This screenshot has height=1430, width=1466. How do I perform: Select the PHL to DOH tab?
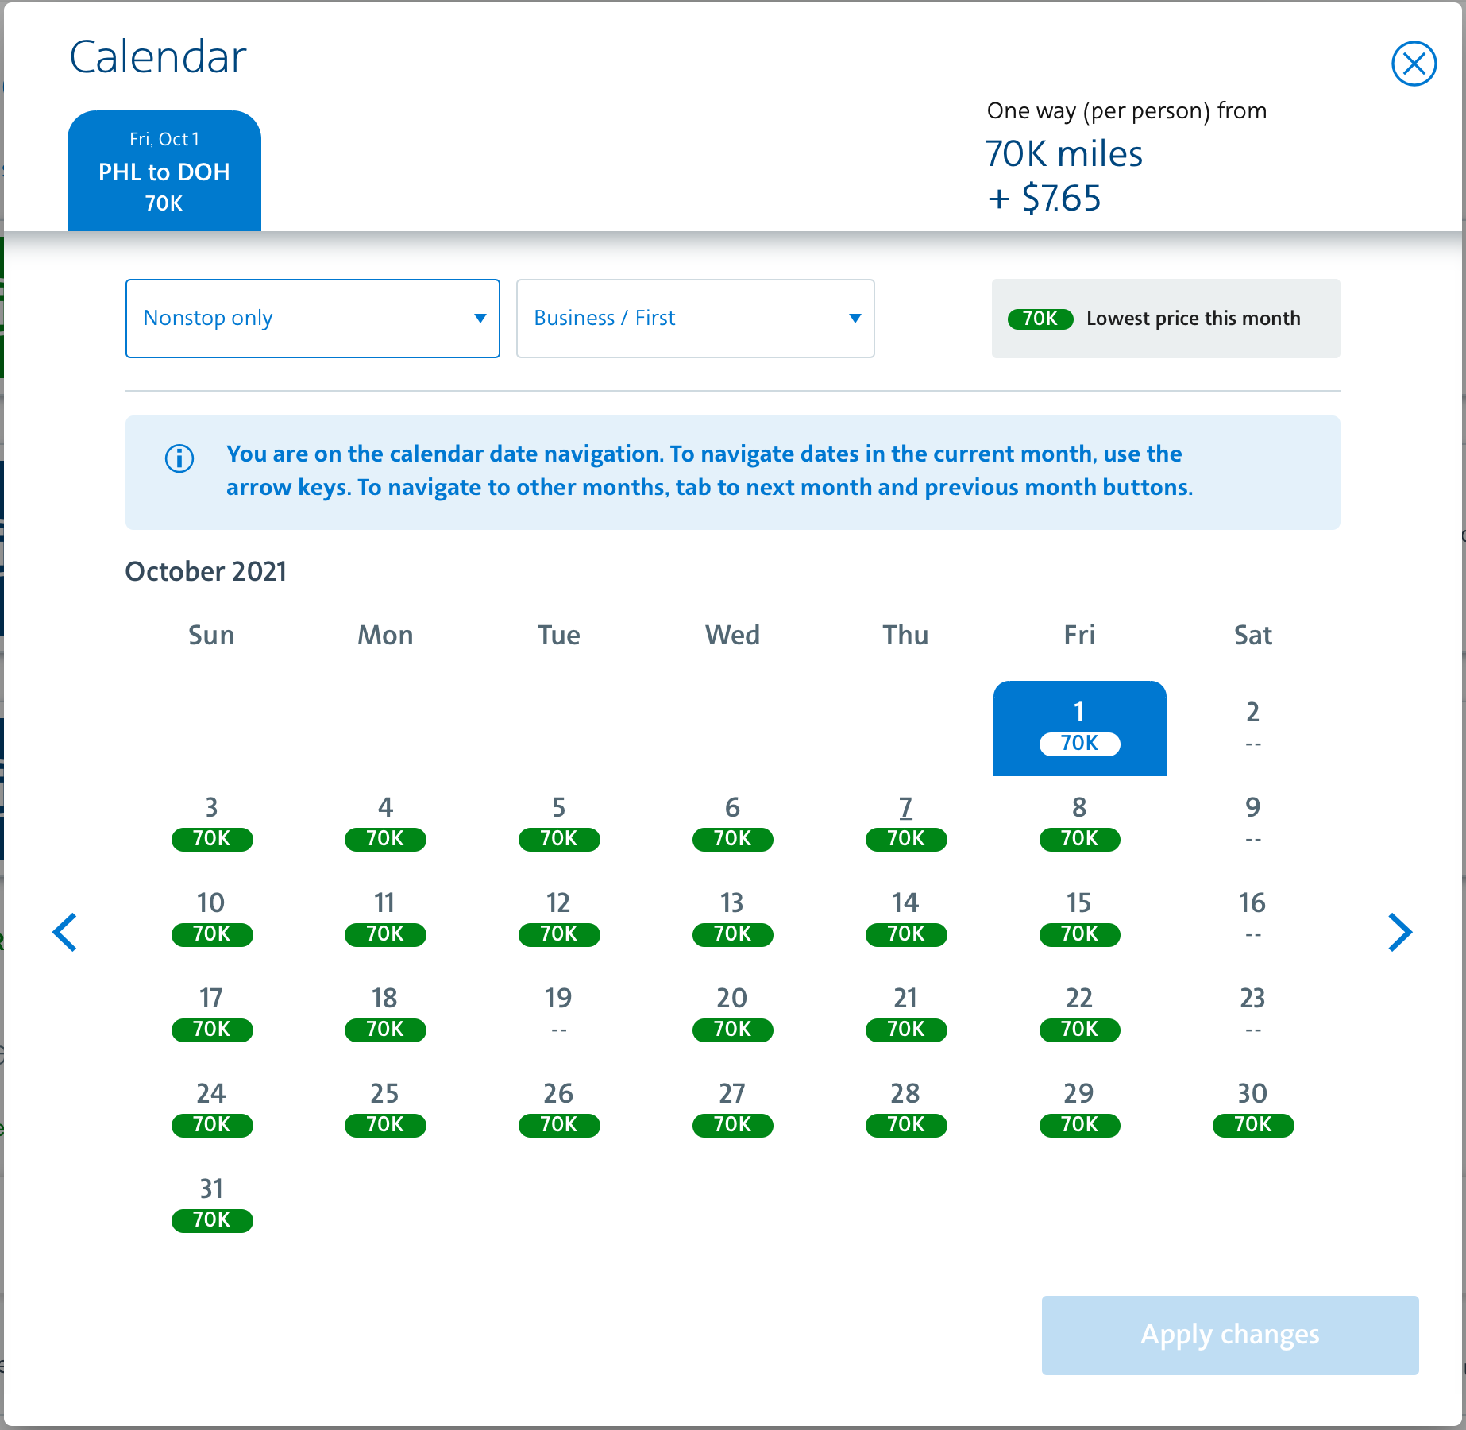tap(164, 171)
